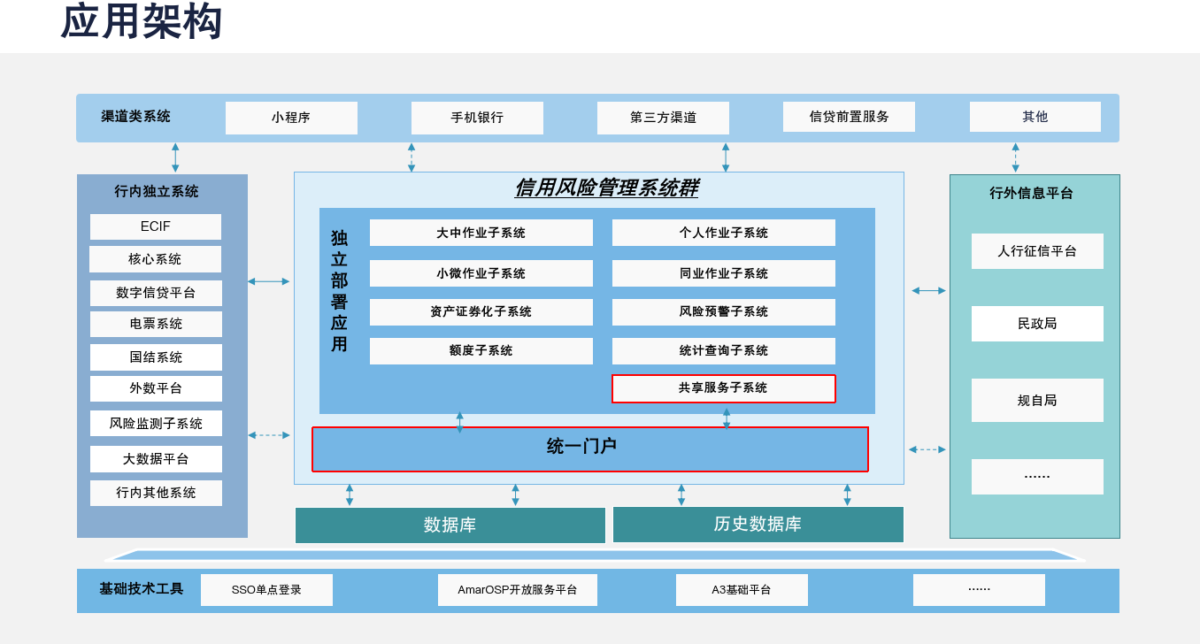The height and width of the screenshot is (644, 1200).
Task: Click the 统一门户 bar
Action: [590, 449]
